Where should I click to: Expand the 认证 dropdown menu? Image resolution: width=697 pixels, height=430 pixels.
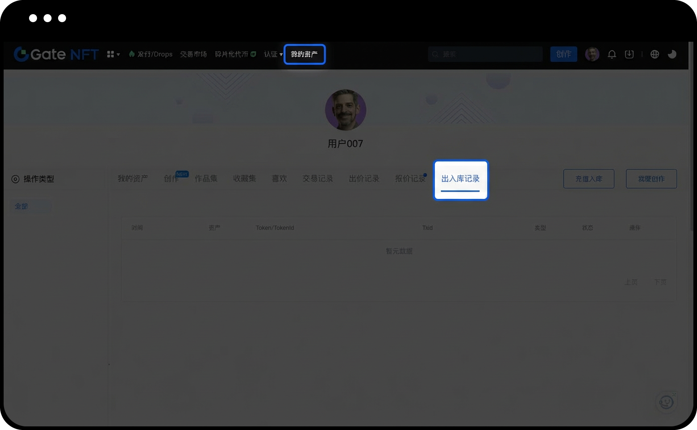[x=273, y=54]
